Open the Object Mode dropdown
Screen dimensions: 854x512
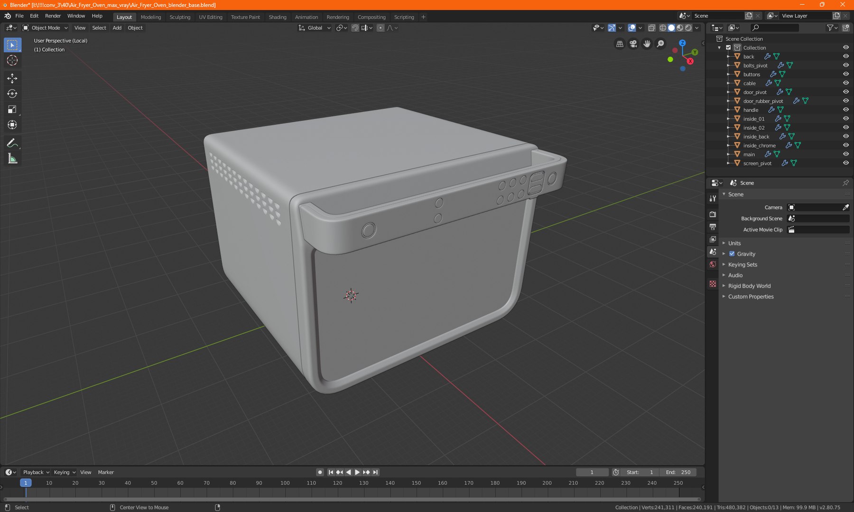[x=46, y=28]
